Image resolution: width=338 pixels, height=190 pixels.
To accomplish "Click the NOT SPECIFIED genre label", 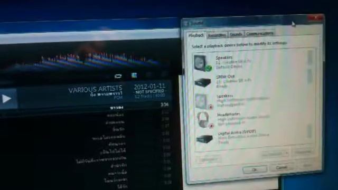I will 149,92.
